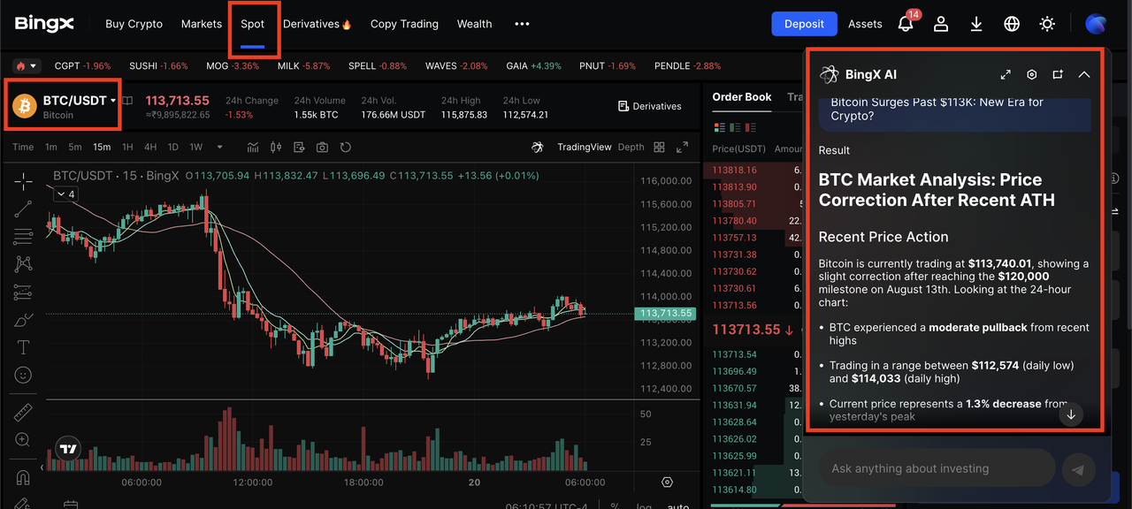The image size is (1132, 509).
Task: Open the emoji icons tool
Action: point(23,375)
